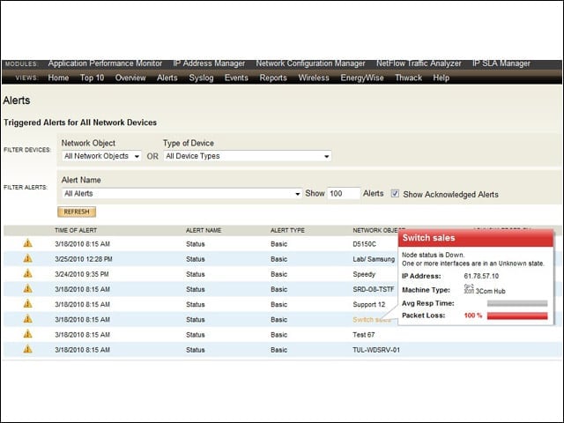The width and height of the screenshot is (564, 423).
Task: Sort by Alert Type column header
Action: click(287, 230)
